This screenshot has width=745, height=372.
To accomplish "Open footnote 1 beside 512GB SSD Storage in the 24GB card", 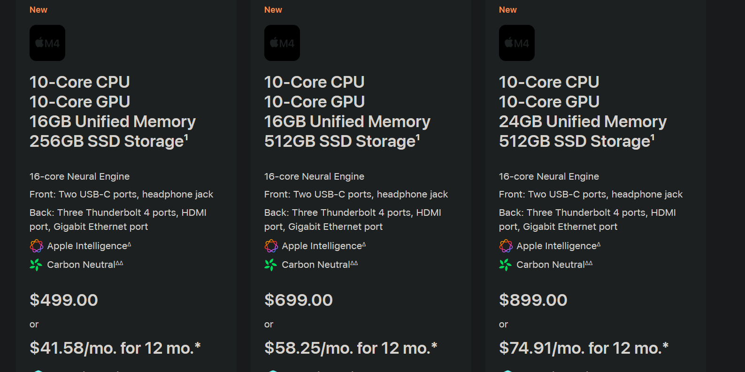I will (x=653, y=137).
